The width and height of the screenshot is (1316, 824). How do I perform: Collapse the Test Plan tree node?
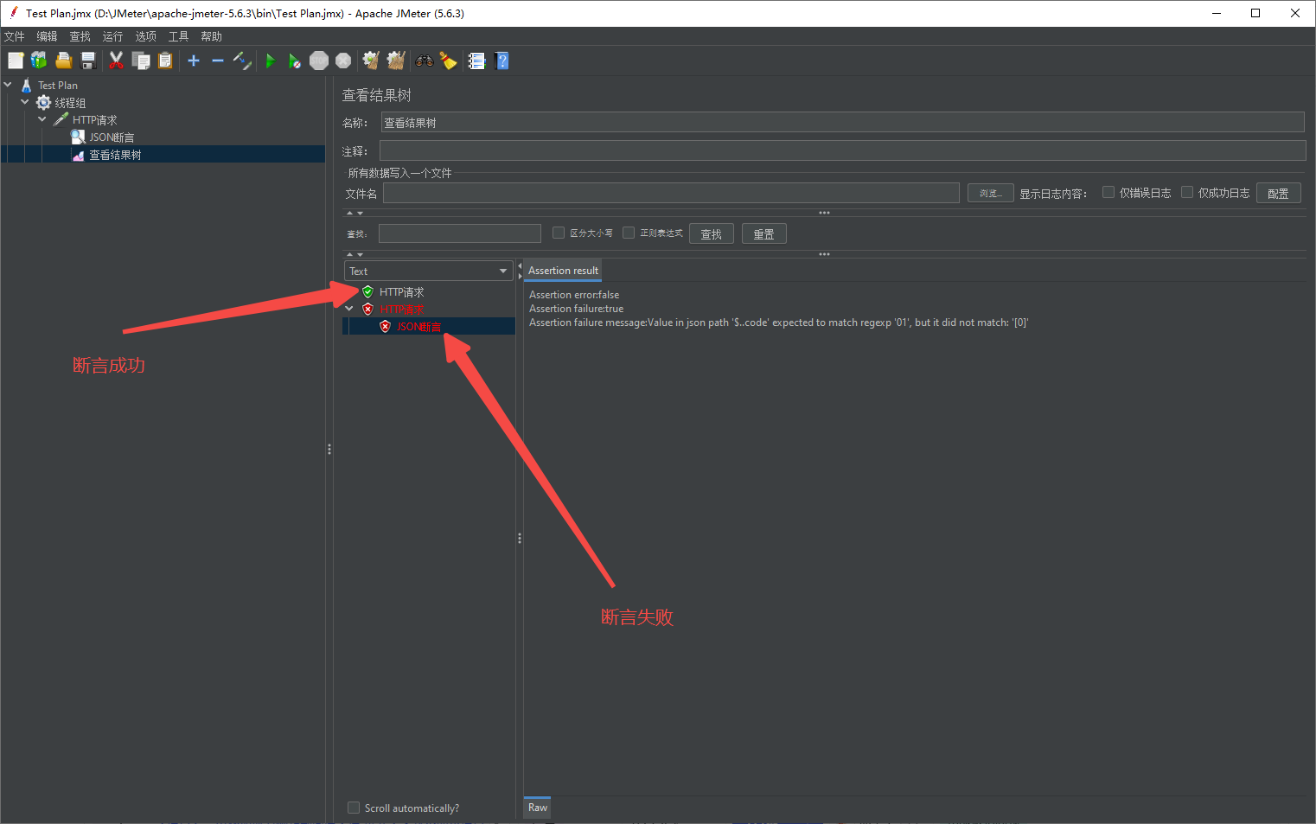[x=8, y=85]
